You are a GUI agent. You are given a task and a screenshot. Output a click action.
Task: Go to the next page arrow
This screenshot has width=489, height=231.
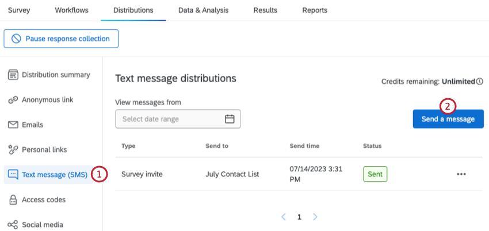[315, 217]
